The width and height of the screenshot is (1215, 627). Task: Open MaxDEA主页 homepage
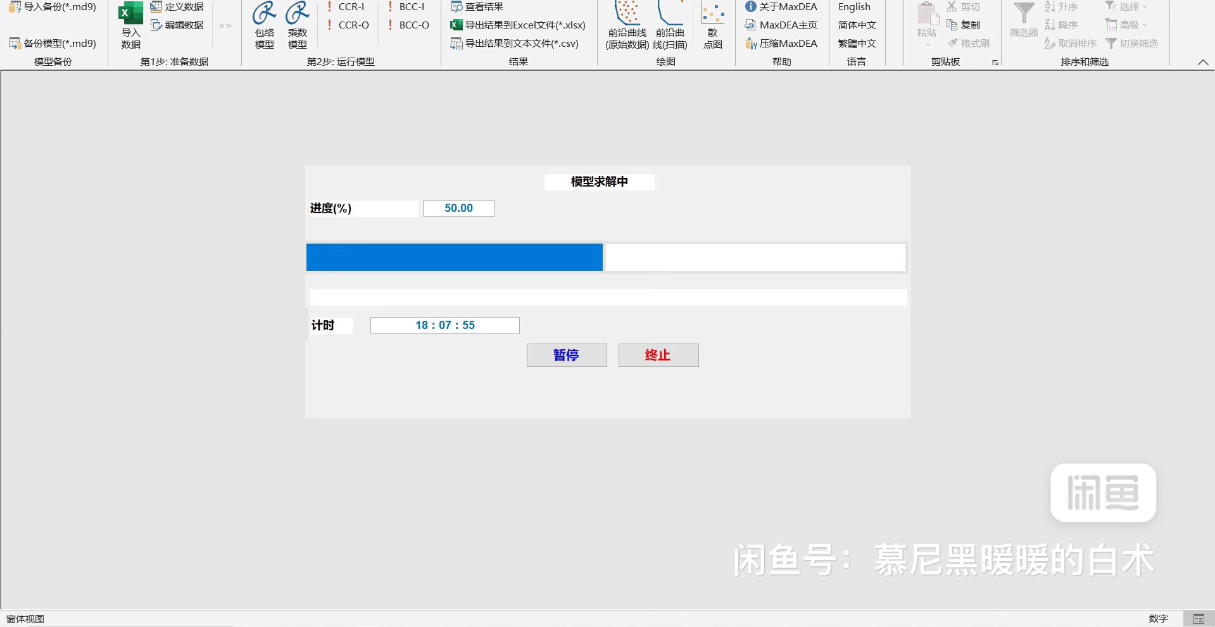(781, 25)
